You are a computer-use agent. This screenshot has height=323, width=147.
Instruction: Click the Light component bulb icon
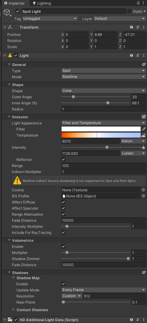[x=10, y=55]
